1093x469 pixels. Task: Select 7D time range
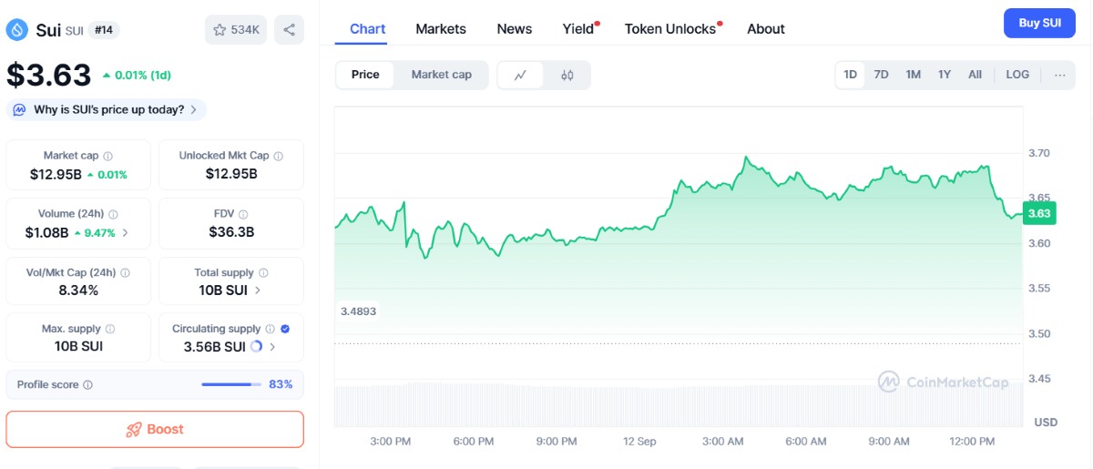click(x=881, y=75)
